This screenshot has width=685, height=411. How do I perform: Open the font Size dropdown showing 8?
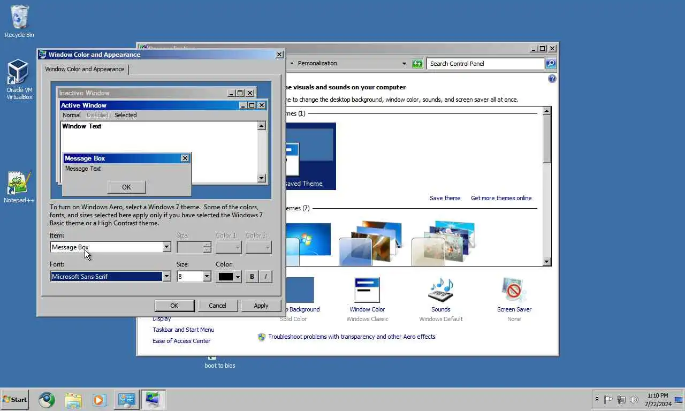(x=207, y=276)
